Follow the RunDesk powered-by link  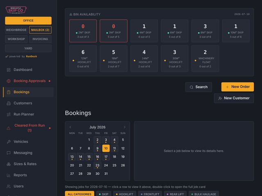(x=32, y=56)
